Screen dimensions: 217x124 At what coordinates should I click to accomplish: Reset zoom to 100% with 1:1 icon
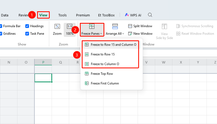(70, 26)
